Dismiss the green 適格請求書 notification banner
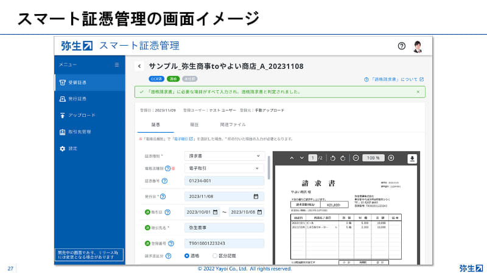Viewport: 487px width, 274px height. [x=418, y=92]
